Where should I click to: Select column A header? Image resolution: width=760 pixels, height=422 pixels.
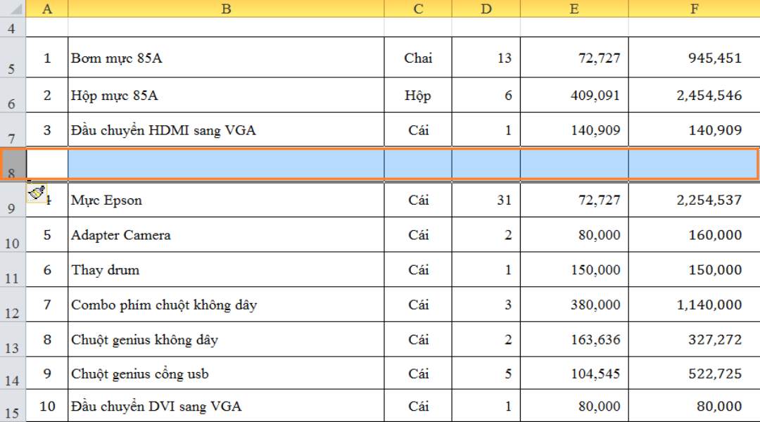click(47, 8)
